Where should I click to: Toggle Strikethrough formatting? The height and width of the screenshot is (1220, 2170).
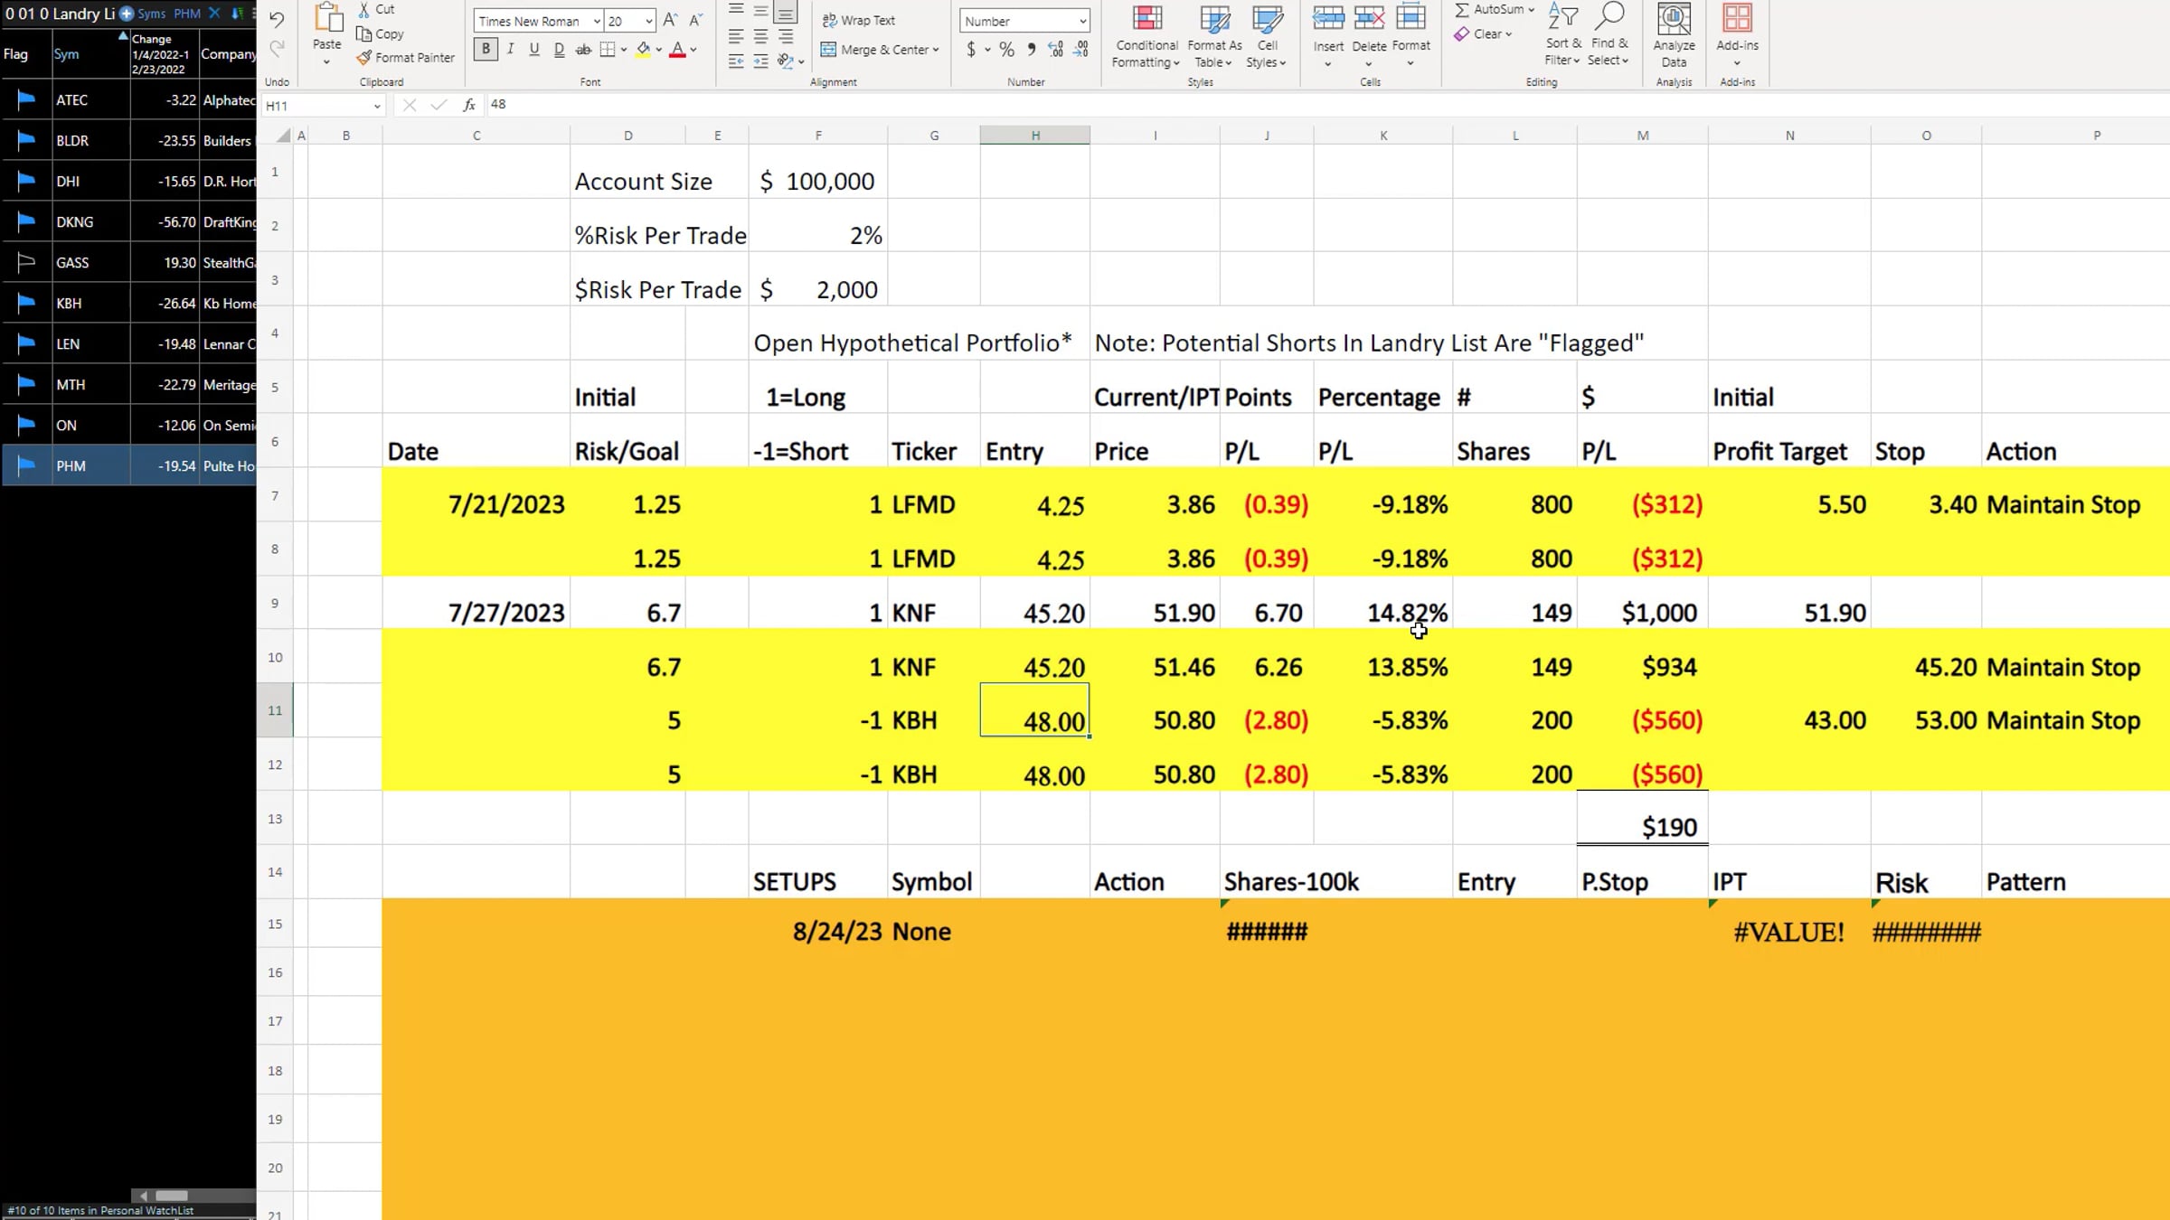(583, 50)
